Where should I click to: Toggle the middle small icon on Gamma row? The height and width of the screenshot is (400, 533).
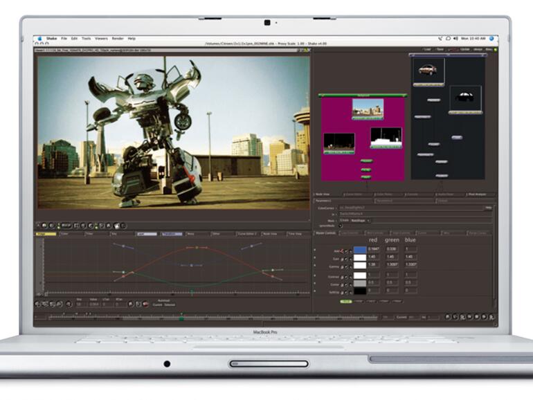pyautogui.click(x=346, y=266)
